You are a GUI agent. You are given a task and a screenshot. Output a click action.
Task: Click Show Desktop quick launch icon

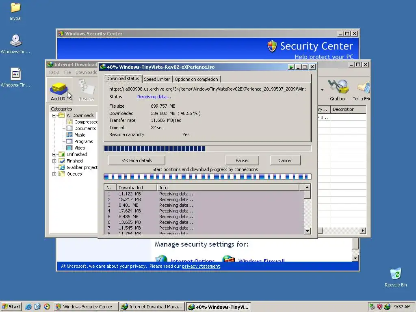pos(37,307)
